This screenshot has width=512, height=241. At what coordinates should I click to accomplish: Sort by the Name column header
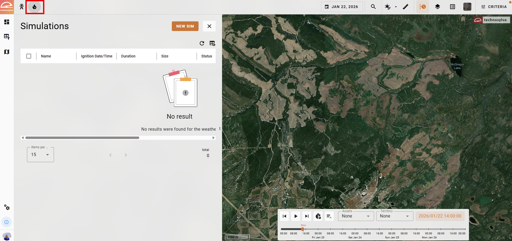point(46,56)
